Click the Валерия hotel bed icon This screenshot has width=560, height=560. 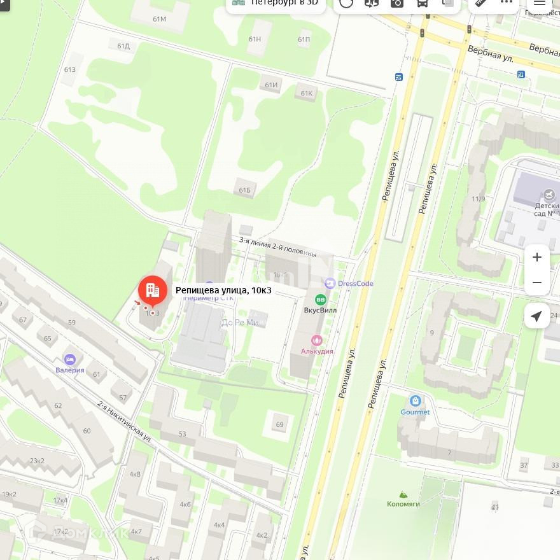70,360
